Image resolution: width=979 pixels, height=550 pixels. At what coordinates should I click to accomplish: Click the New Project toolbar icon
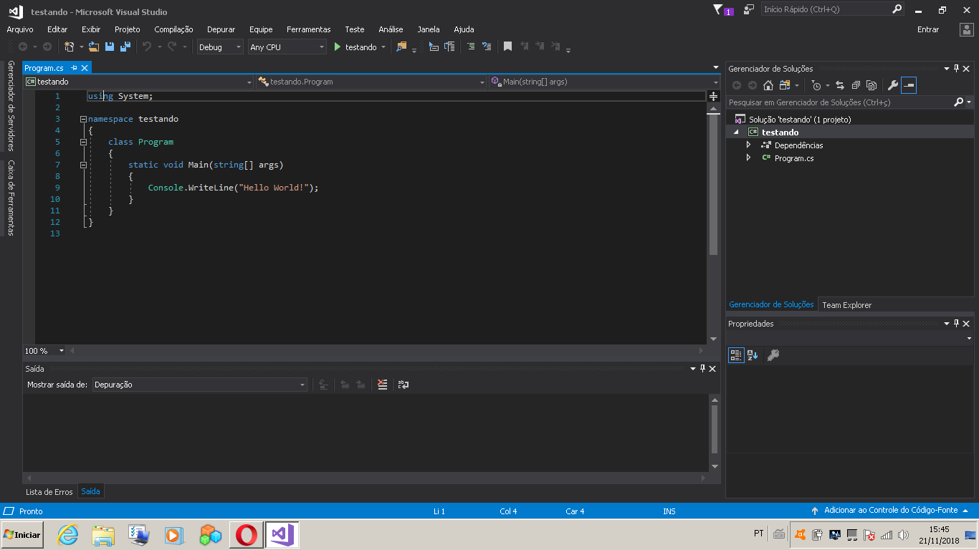click(x=70, y=47)
